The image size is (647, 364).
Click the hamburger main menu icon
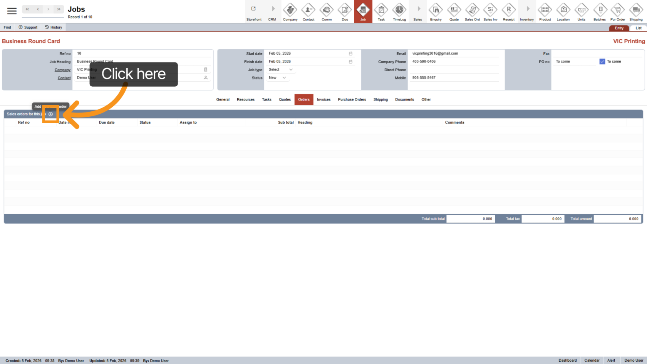tap(12, 11)
